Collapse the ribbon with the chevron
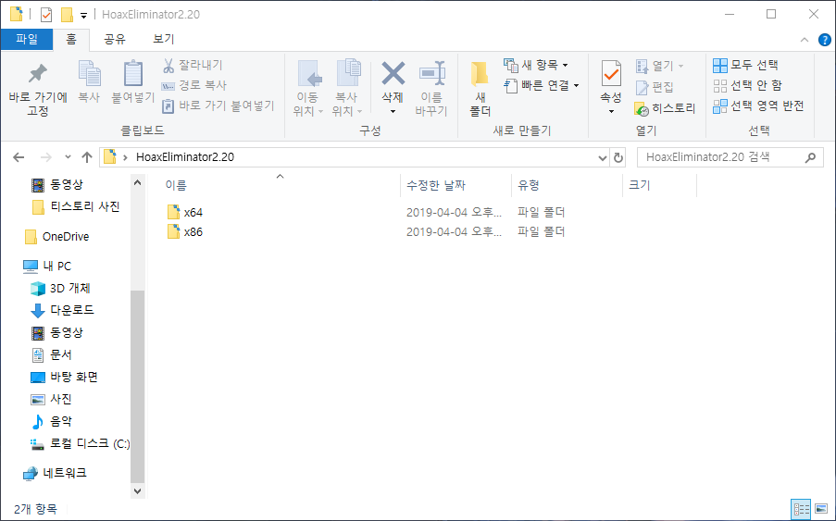The height and width of the screenshot is (521, 836). [x=804, y=40]
